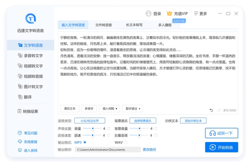251x162 pixels.
Task: Click the 常见问题 question mark icon
Action: tap(20, 133)
